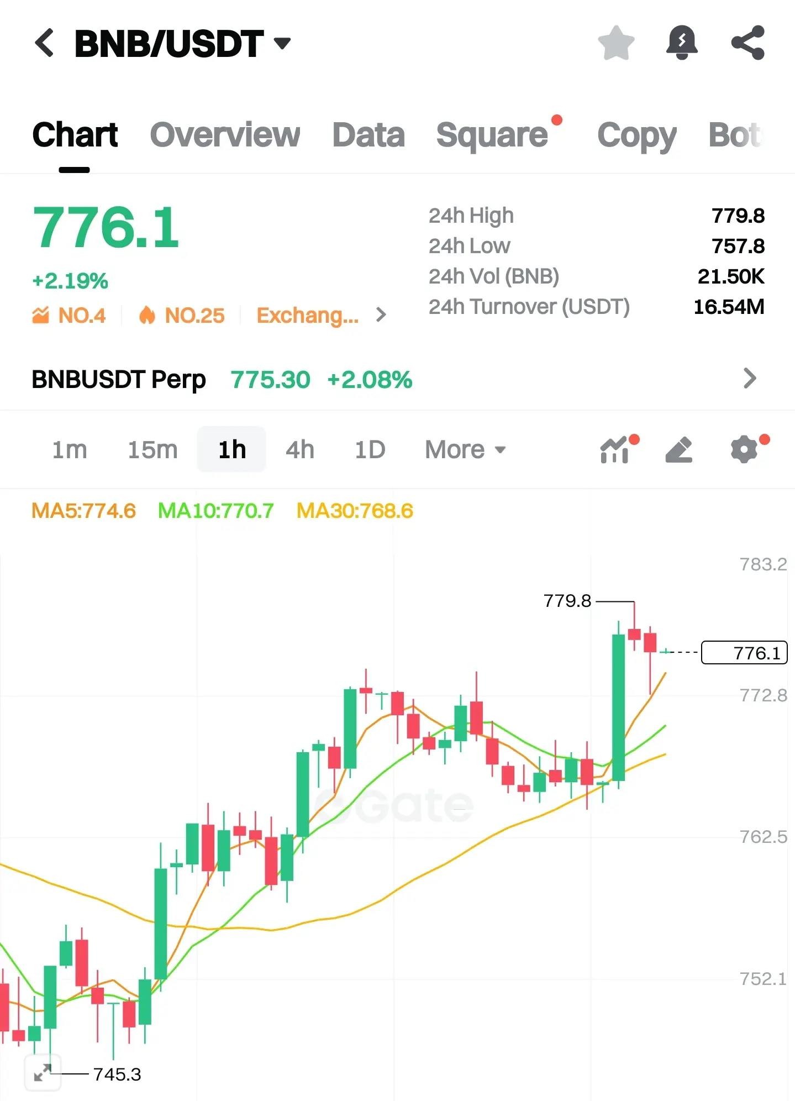
Task: Tap the back arrow icon
Action: pos(45,43)
